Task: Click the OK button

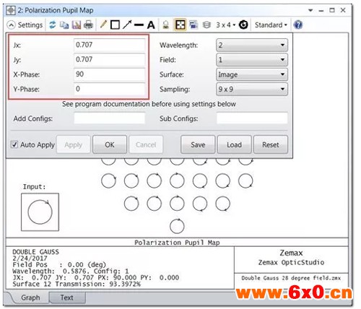Action: [110, 144]
